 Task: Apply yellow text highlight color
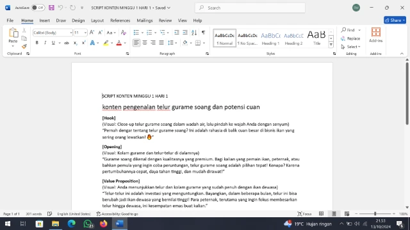click(106, 43)
